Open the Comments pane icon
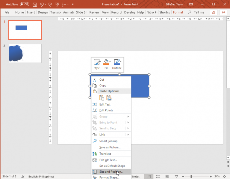230x179 pixels. (x=223, y=12)
